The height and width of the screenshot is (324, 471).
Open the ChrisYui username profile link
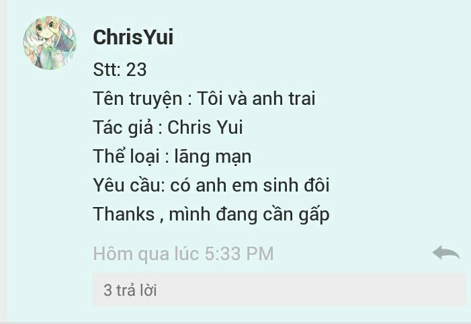click(133, 37)
